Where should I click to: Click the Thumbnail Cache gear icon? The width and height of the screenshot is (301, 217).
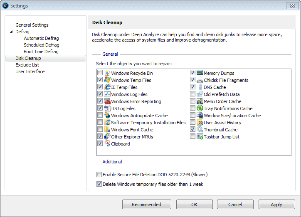(x=200, y=130)
